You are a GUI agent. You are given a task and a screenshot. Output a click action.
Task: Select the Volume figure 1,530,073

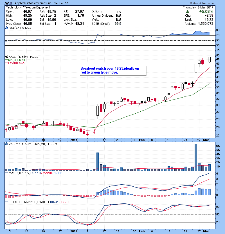[x=206, y=24]
